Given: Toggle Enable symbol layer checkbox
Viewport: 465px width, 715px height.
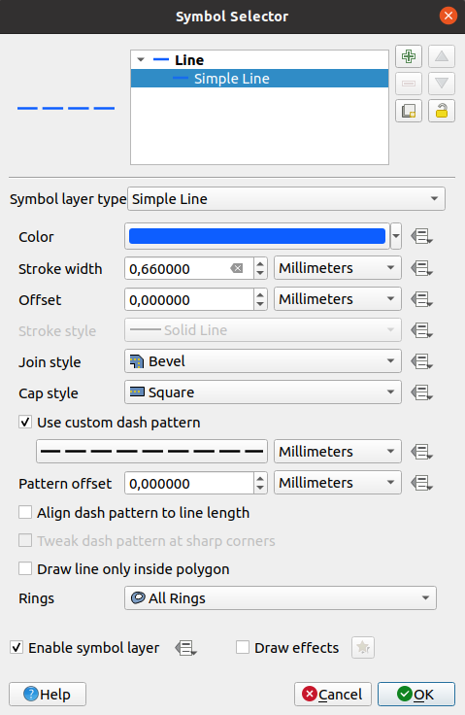Looking at the screenshot, I should (17, 648).
